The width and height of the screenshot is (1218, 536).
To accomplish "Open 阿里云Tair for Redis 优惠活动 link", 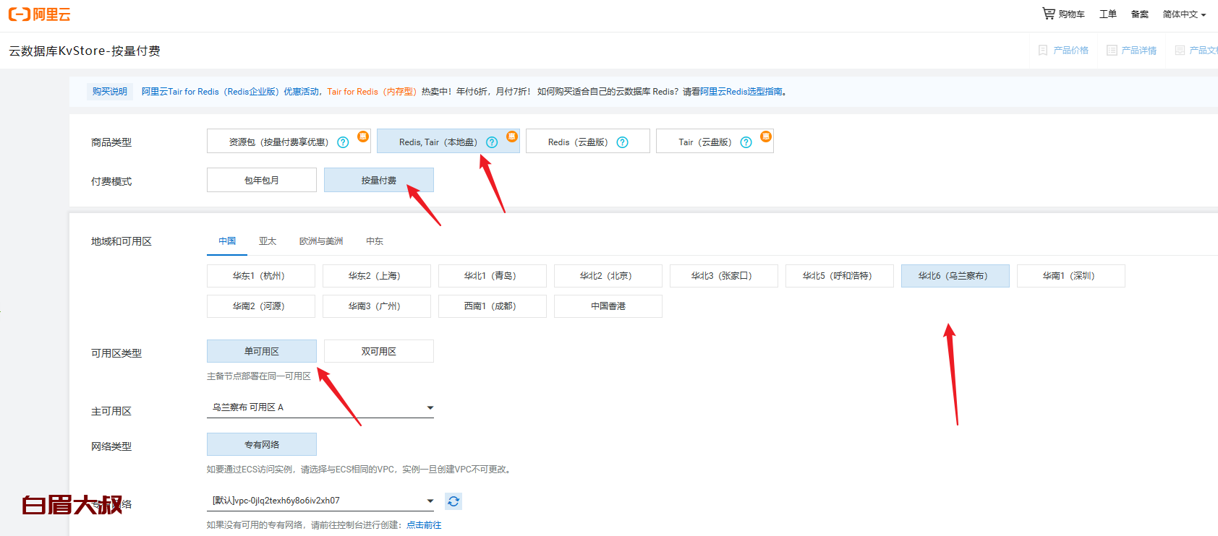I will [x=230, y=92].
